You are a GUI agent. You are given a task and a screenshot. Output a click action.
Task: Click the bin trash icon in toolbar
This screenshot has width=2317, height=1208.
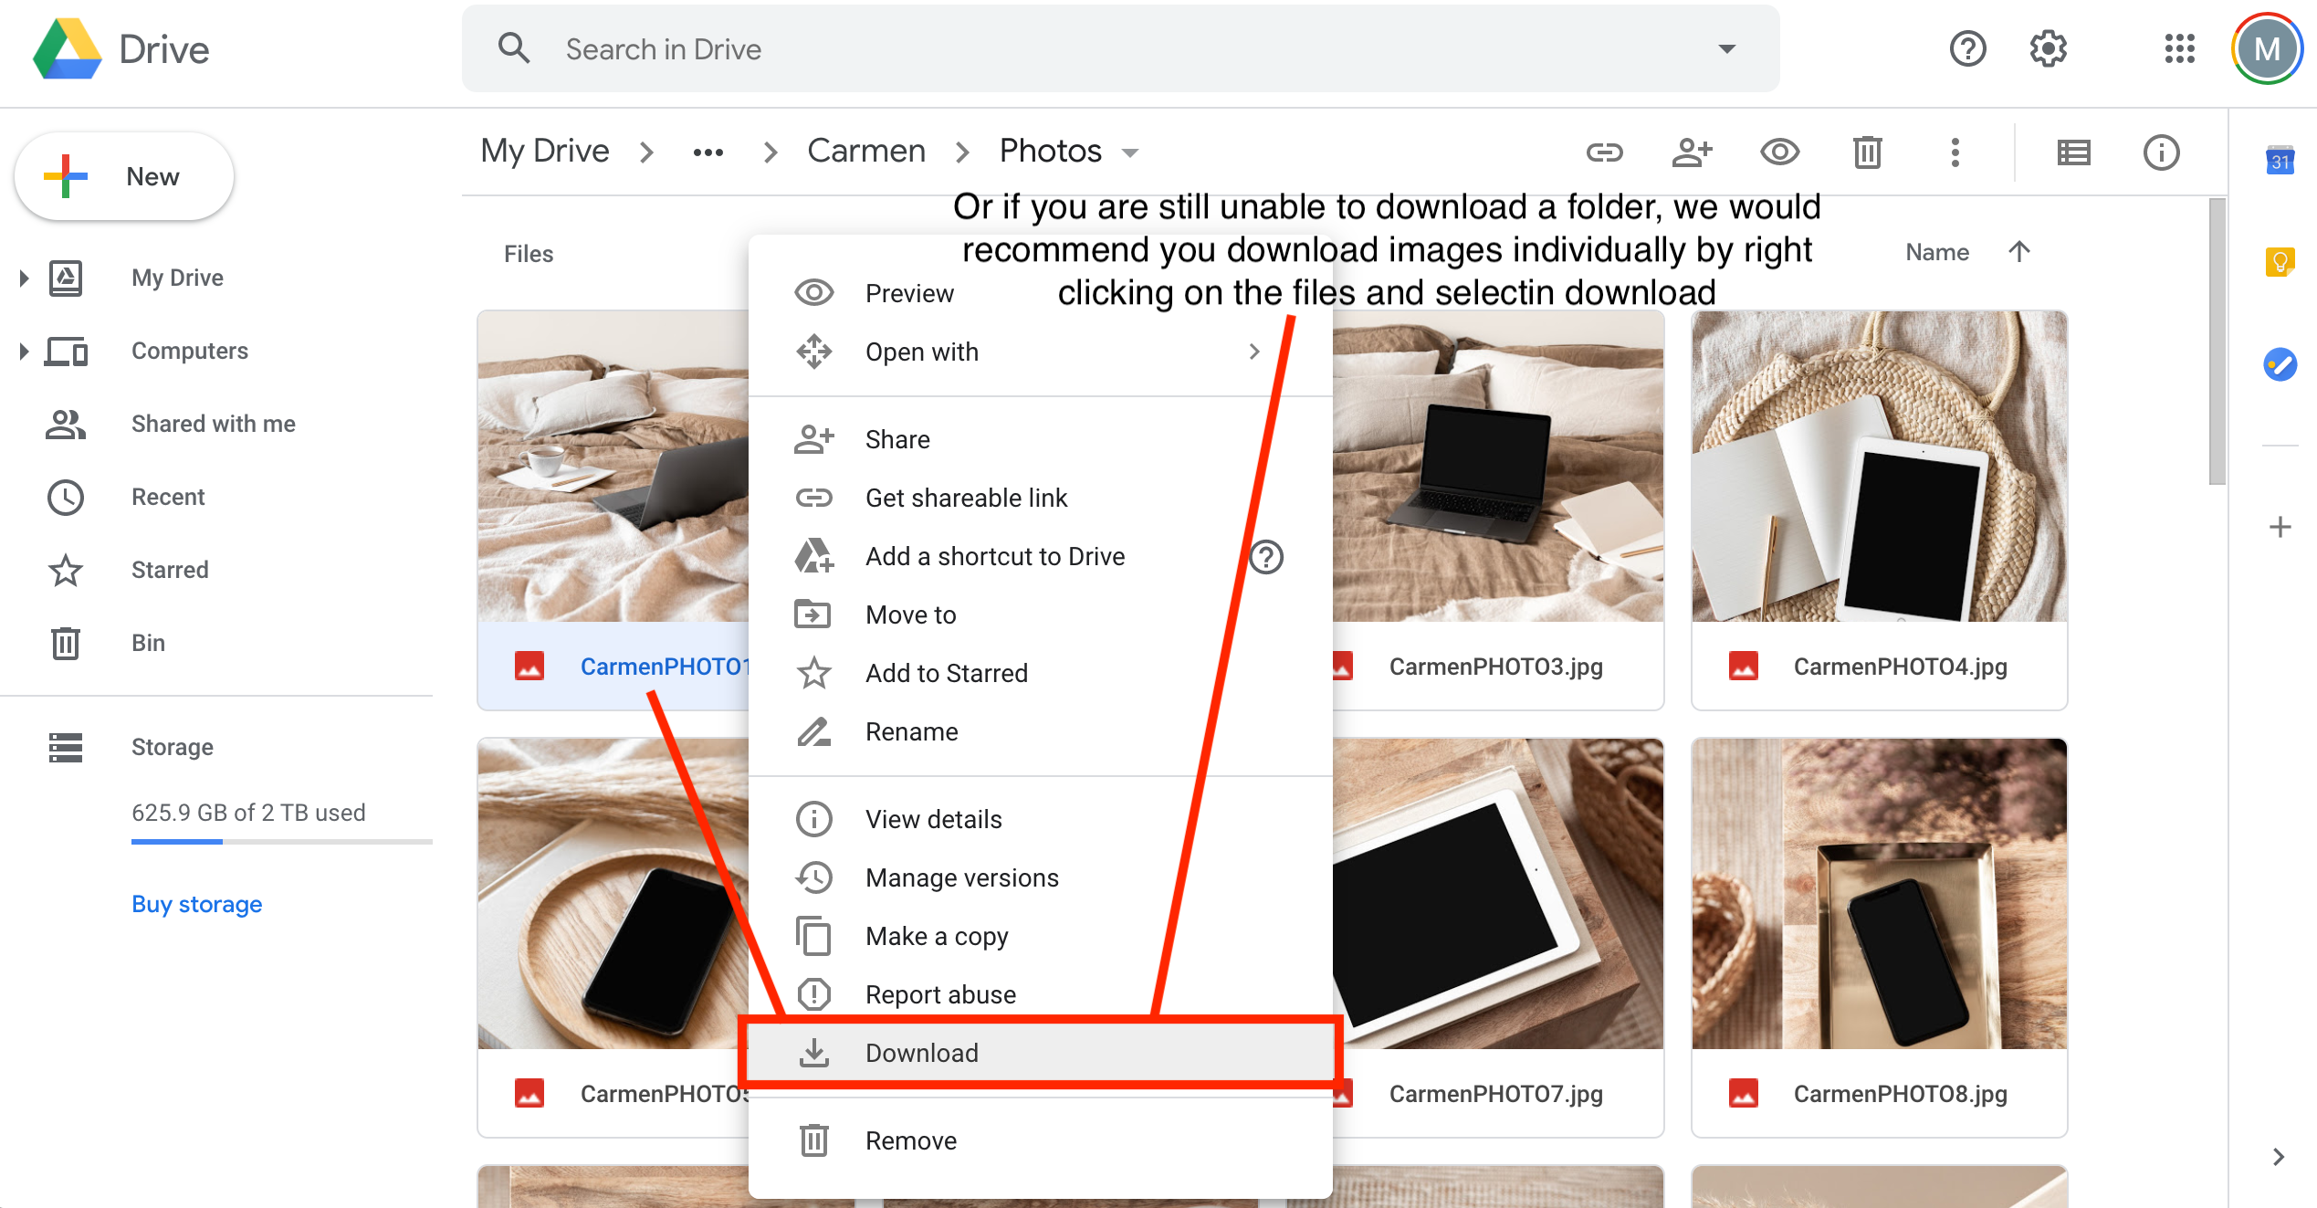(1867, 152)
